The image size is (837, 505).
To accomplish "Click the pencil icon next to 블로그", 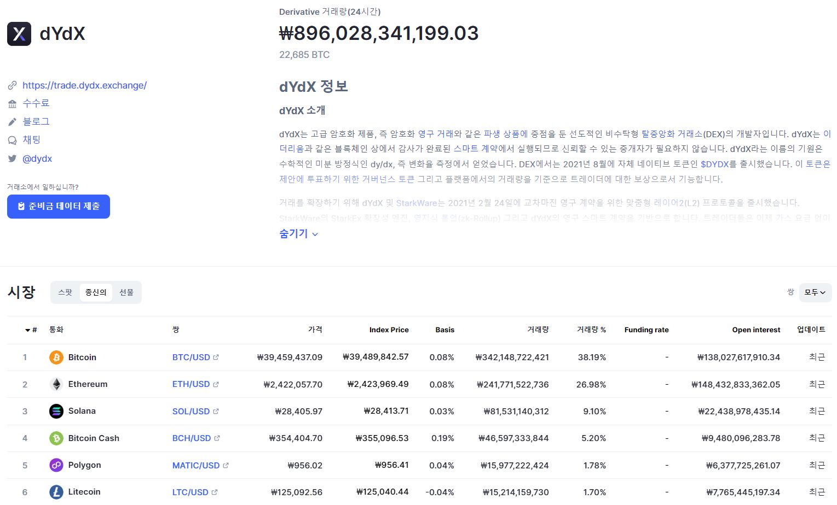I will tap(12, 121).
